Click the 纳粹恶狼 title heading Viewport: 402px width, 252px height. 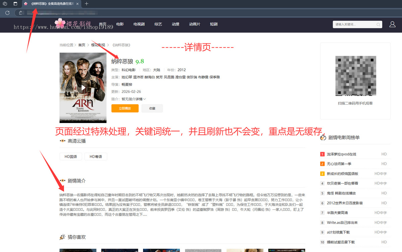pyautogui.click(x=122, y=61)
